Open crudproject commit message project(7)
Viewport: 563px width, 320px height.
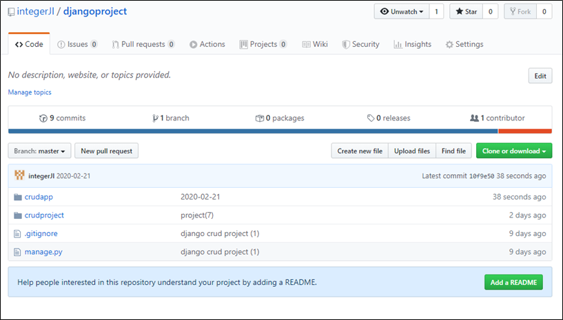pyautogui.click(x=197, y=215)
